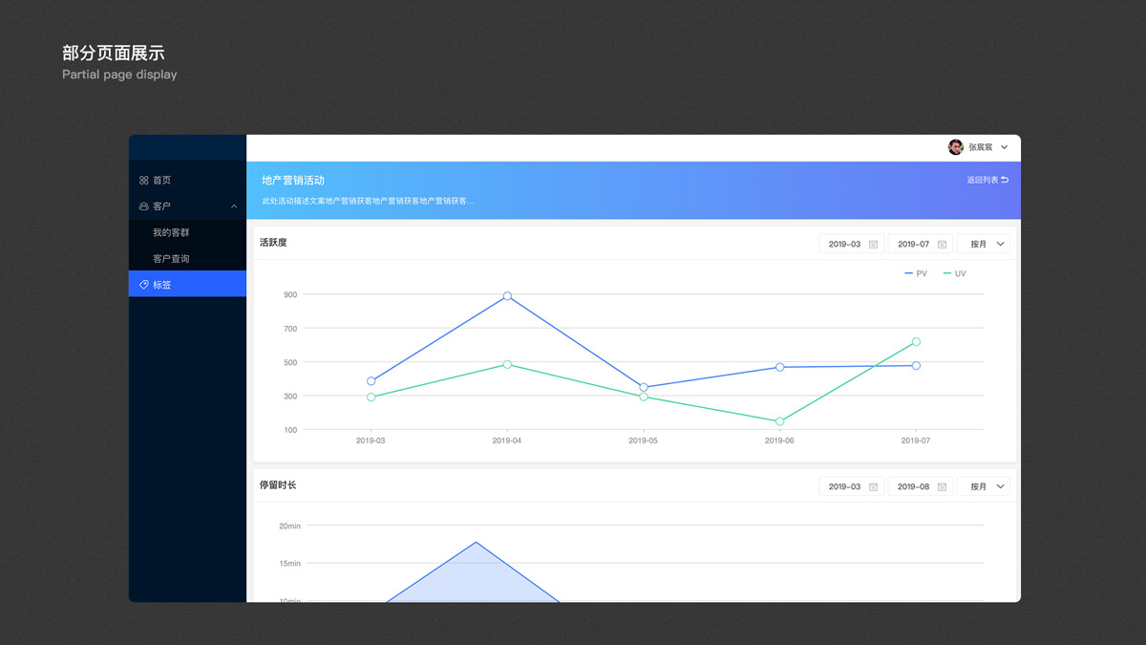
Task: Click the home icon beside 首页
Action: [143, 180]
